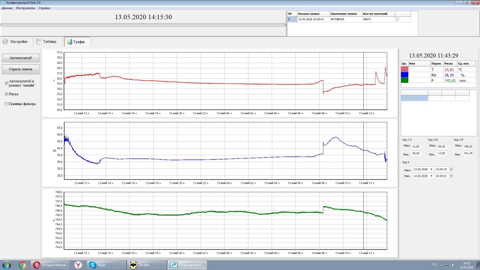Click the volume icon in system tray

point(453,265)
